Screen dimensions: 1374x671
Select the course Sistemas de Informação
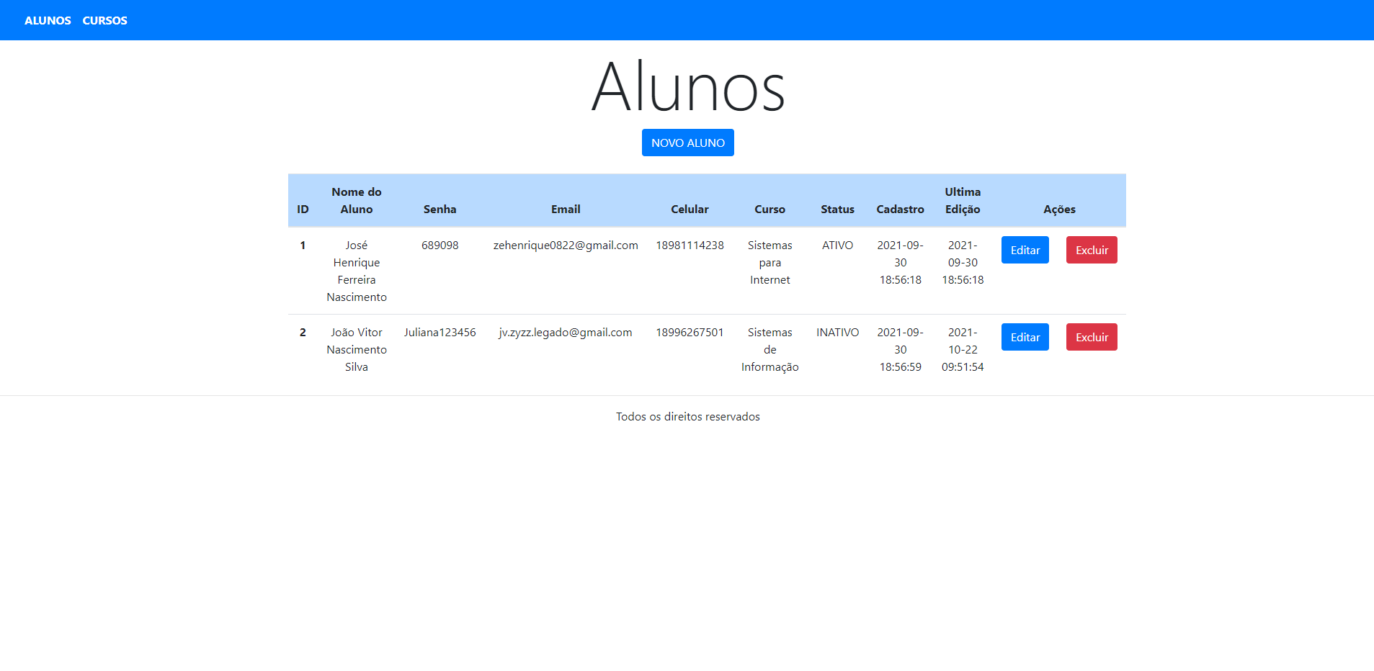coord(769,349)
